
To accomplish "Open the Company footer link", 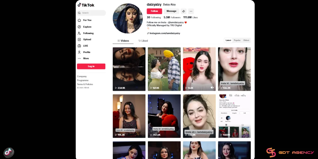I will click(x=82, y=76).
